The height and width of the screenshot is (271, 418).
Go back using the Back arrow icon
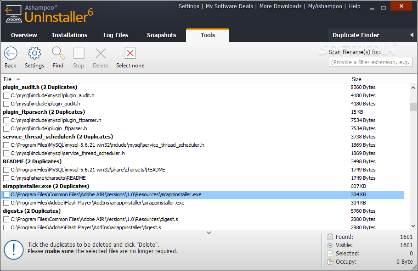(x=11, y=54)
